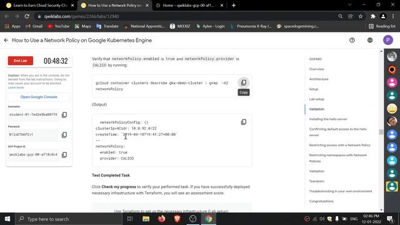Click the browser back arrow

pos(7,16)
